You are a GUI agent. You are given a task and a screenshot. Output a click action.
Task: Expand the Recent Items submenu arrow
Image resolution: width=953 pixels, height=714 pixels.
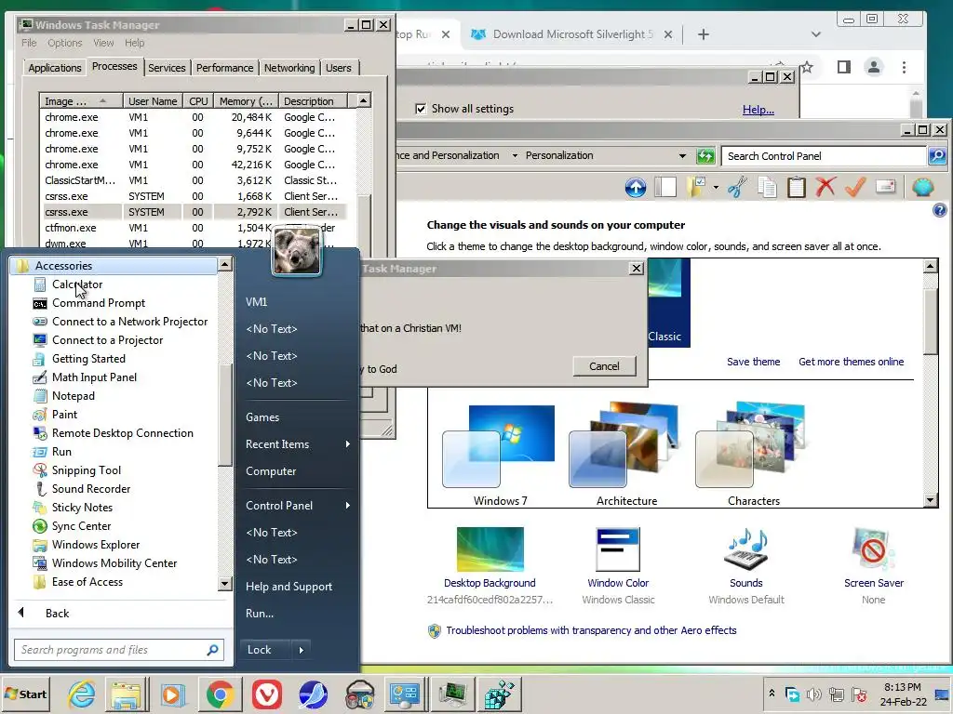(348, 444)
